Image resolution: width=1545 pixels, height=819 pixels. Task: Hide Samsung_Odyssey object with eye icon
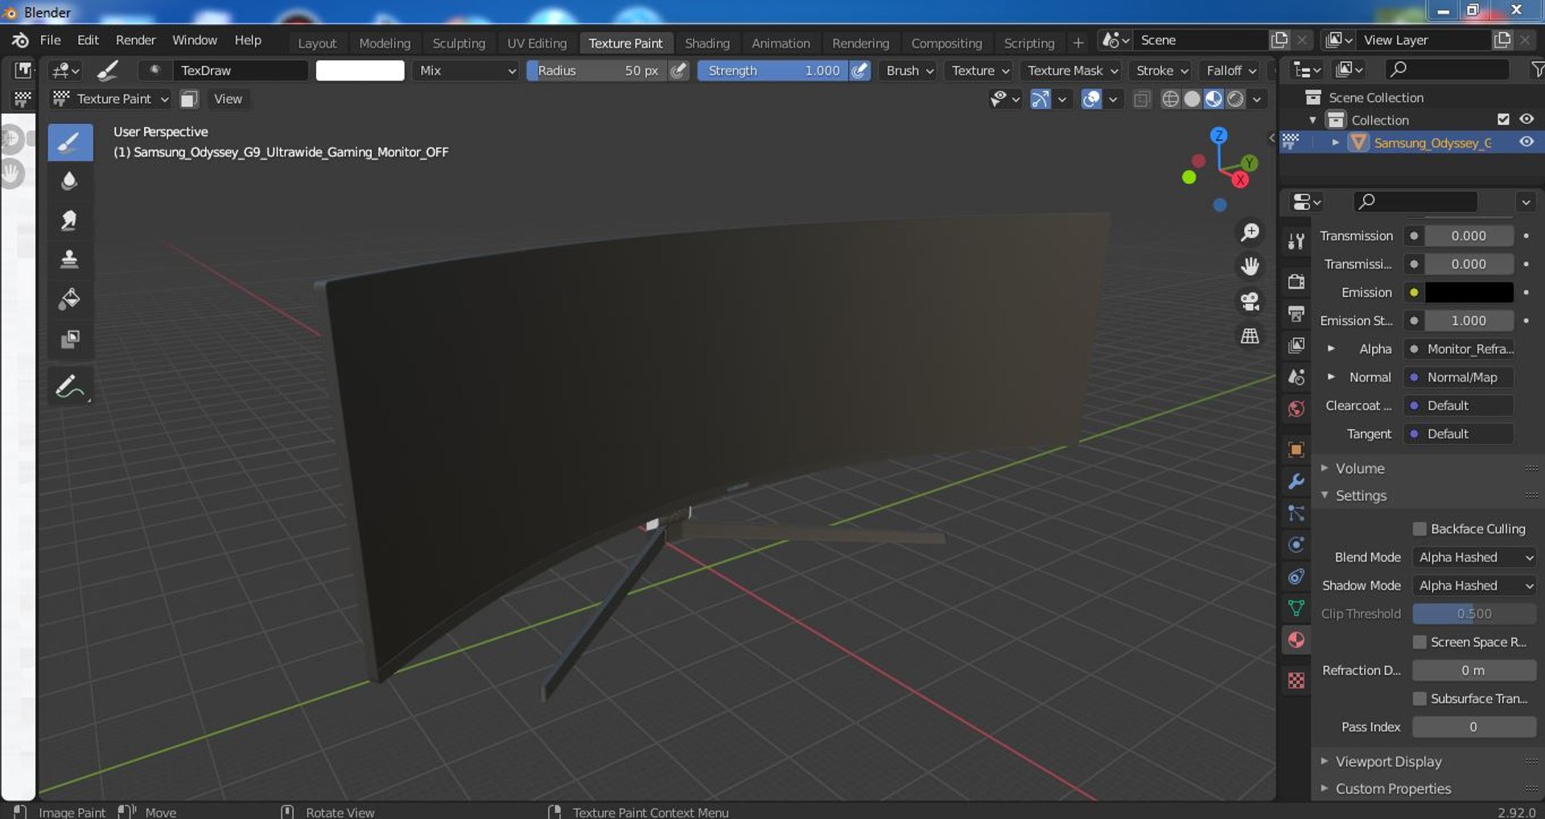(1526, 142)
